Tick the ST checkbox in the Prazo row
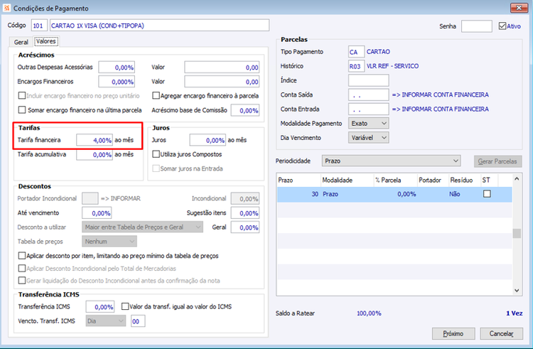The height and width of the screenshot is (349, 533). [487, 194]
